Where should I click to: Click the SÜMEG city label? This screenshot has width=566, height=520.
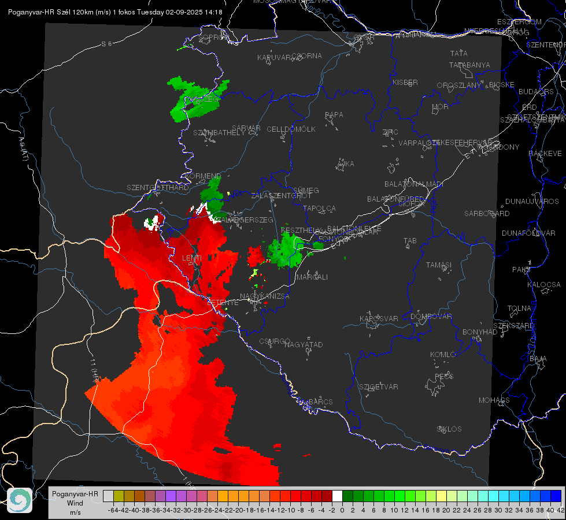306,191
